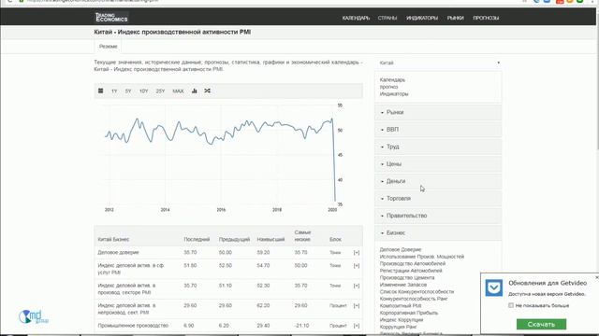Open the Китай country dropdown
This screenshot has width=599, height=336.
click(x=438, y=63)
